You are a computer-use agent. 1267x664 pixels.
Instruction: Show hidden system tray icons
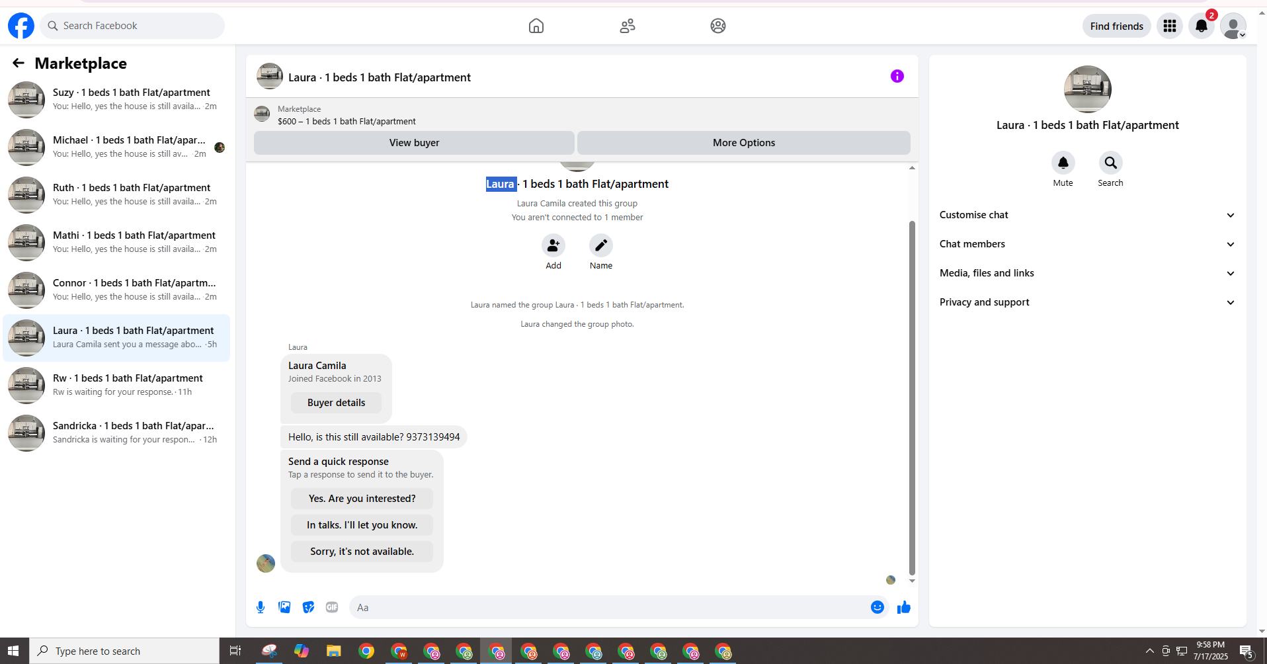1150,651
